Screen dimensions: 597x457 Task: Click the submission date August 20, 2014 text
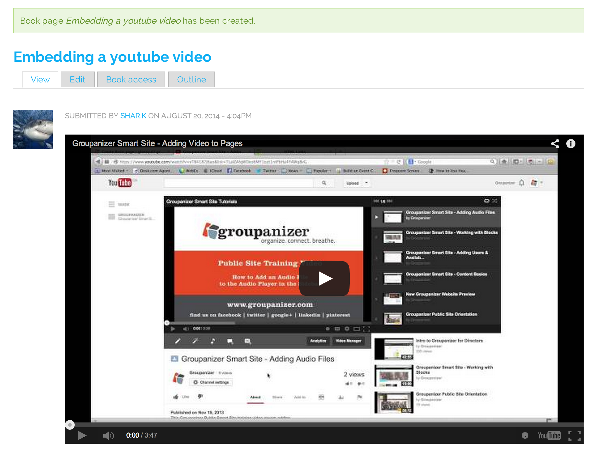tap(190, 116)
